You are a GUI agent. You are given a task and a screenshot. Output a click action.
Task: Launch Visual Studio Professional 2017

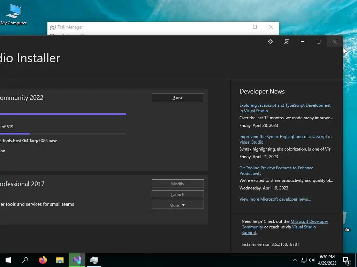(x=177, y=195)
